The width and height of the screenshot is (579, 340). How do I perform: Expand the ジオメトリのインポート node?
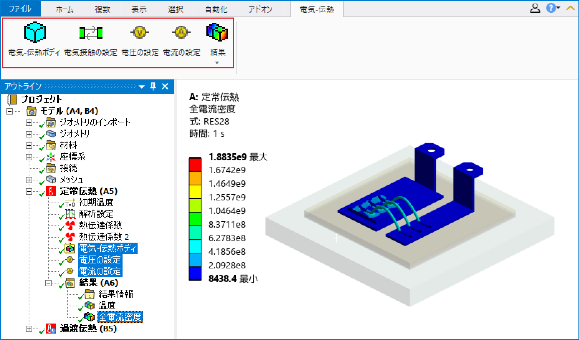coord(29,122)
